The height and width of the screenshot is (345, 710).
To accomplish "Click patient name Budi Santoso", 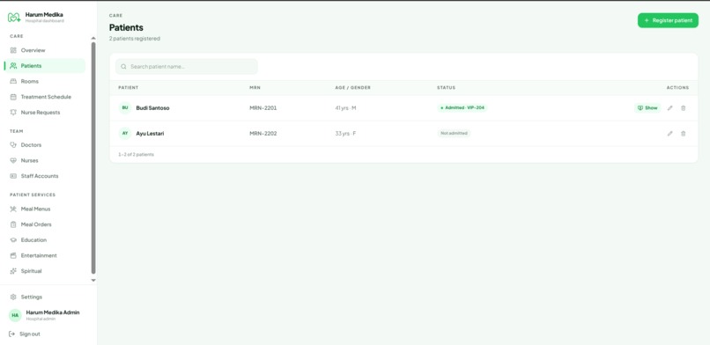I will 152,108.
